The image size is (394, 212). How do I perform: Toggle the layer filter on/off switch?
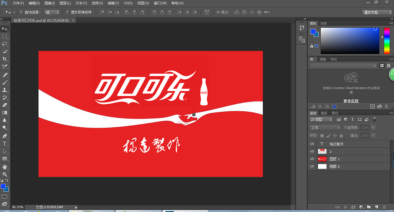coord(375,119)
